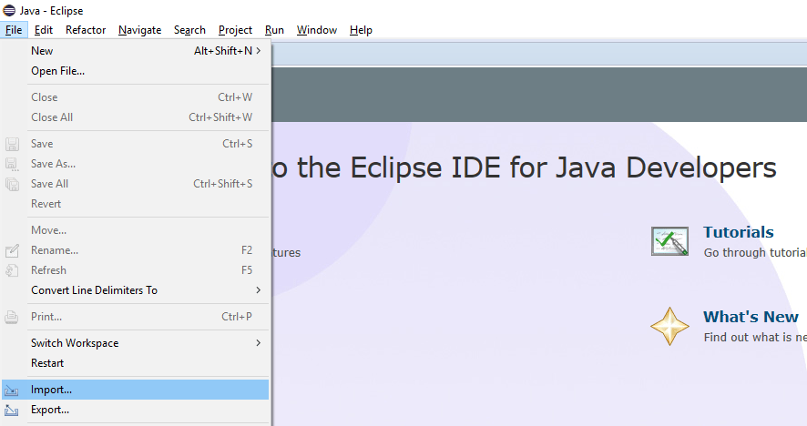
Task: Open the Edit menu
Action: [43, 30]
